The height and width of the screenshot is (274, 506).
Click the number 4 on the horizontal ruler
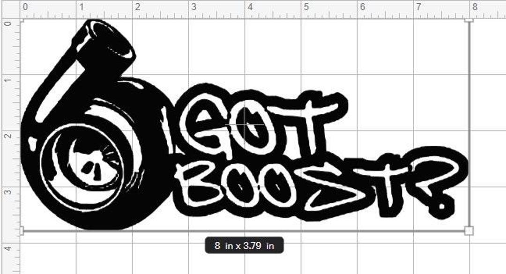[250, 6]
